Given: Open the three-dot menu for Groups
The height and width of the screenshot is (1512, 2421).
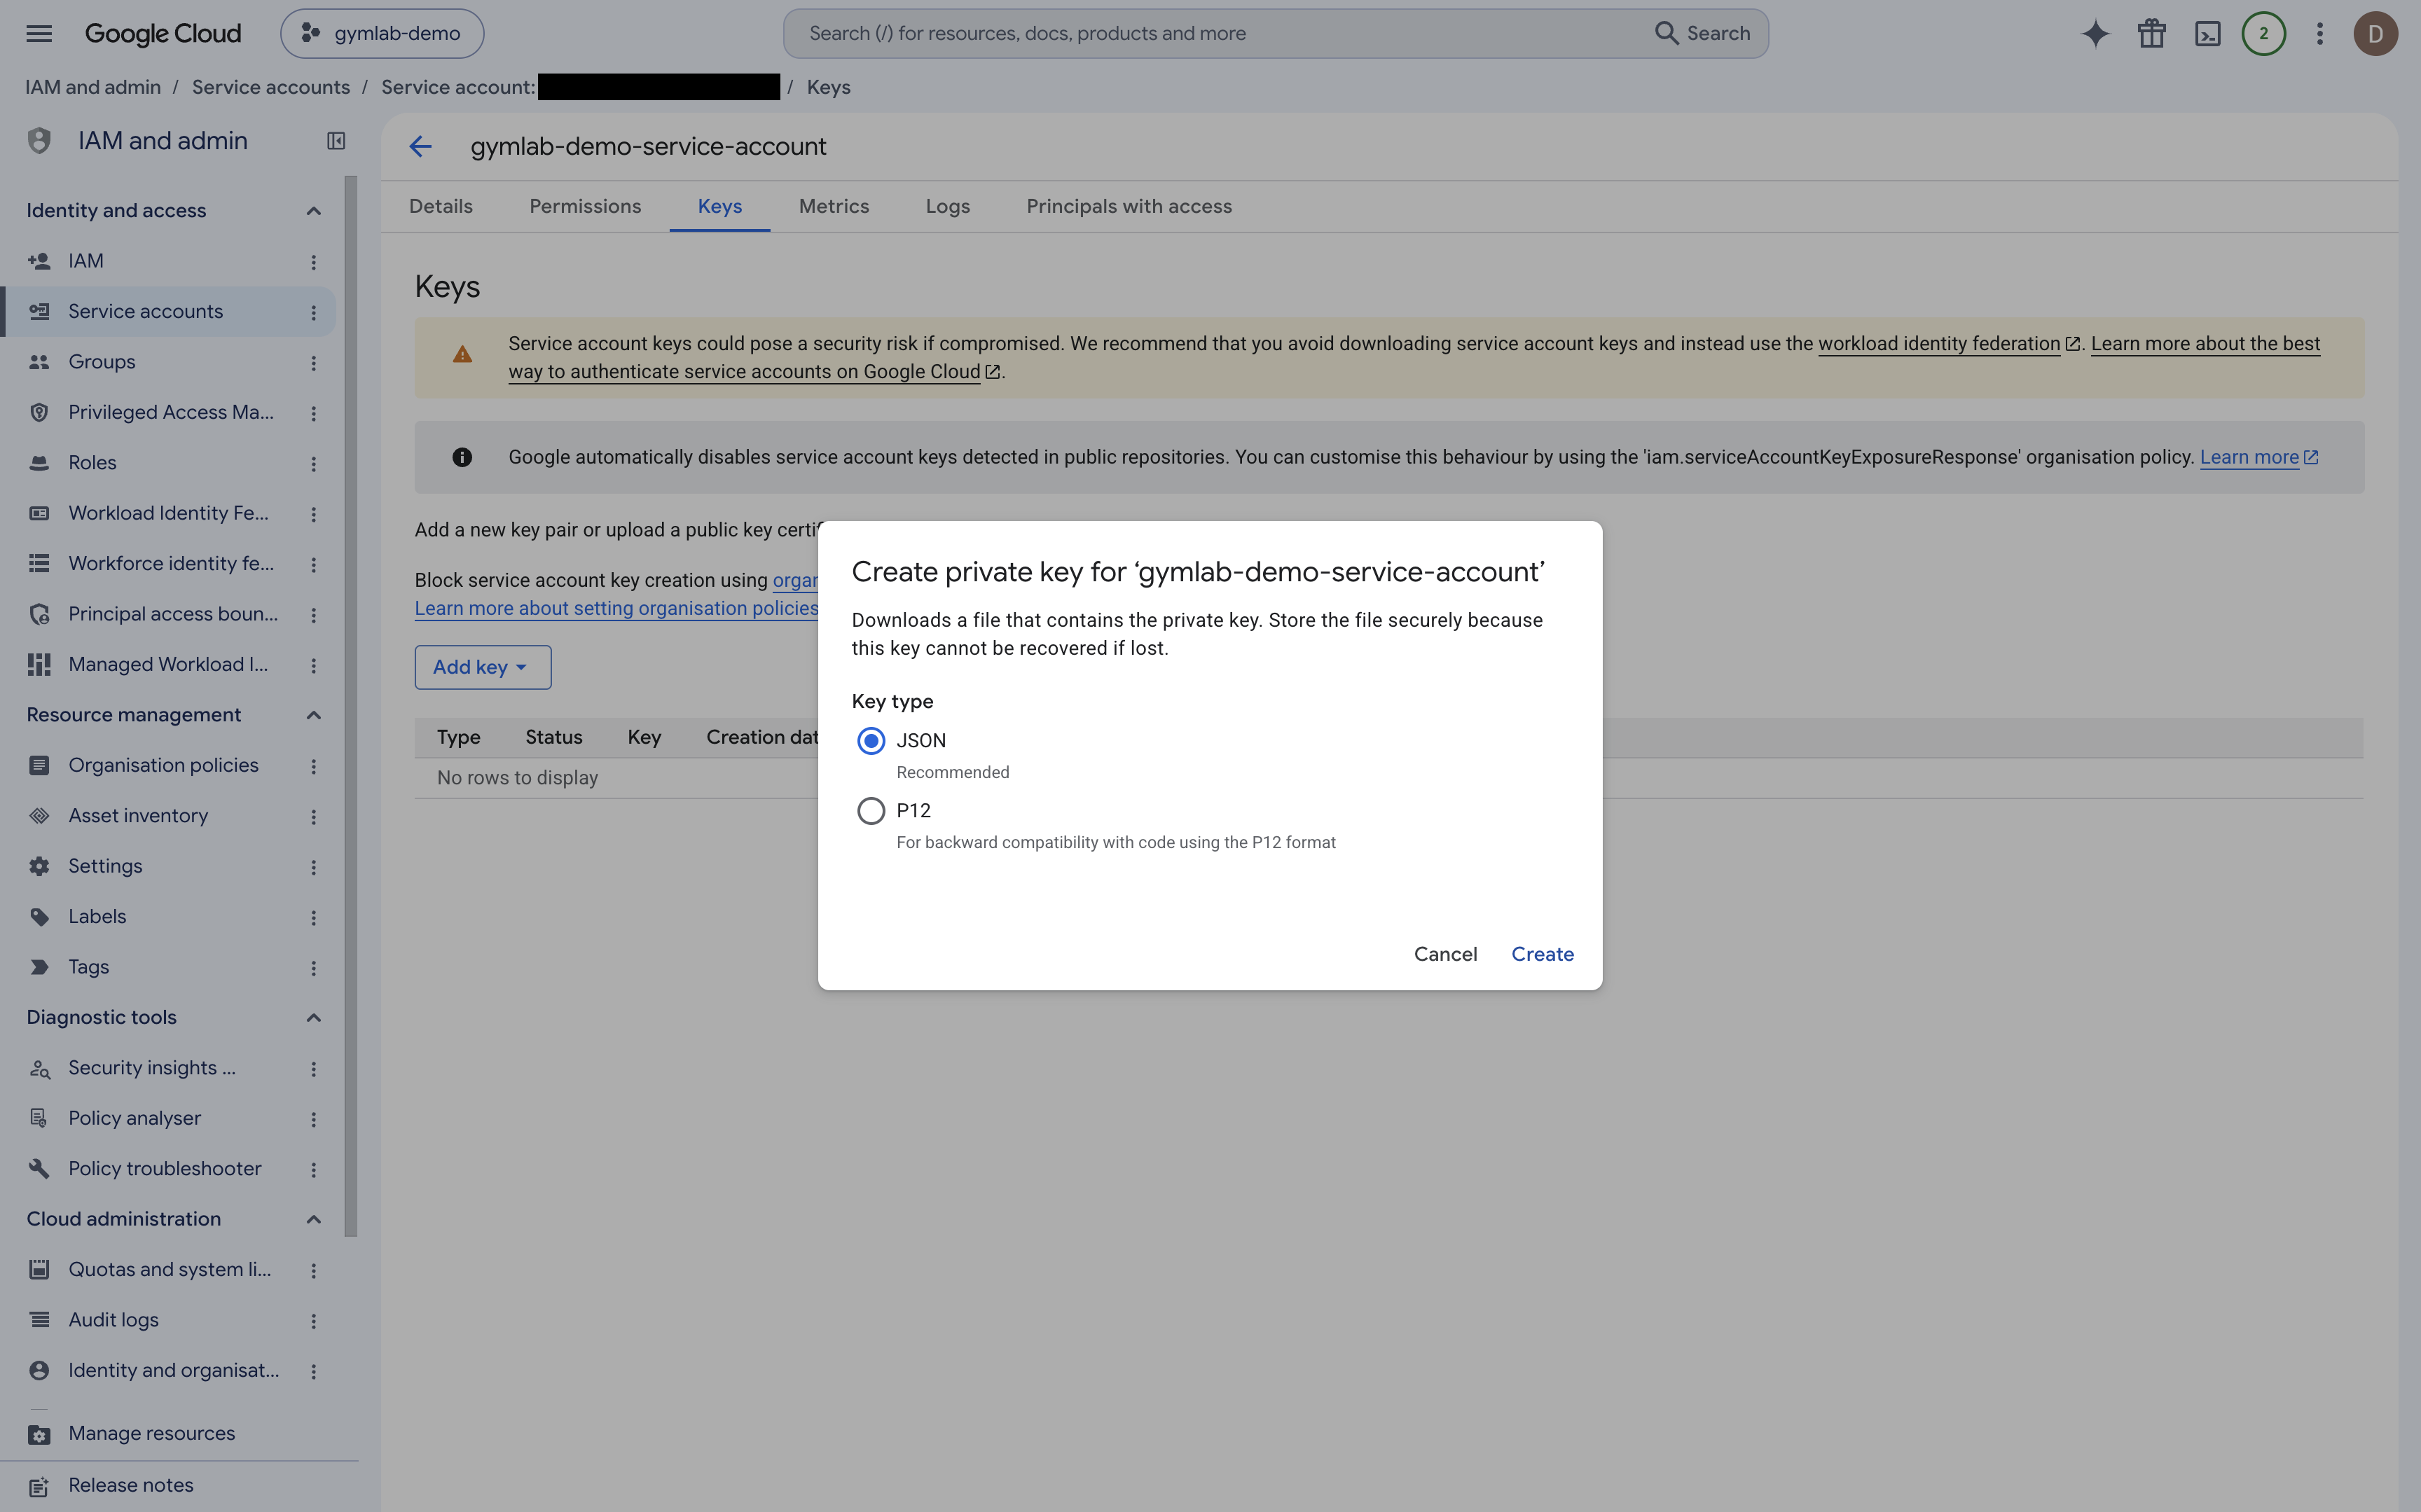Looking at the screenshot, I should coord(313,362).
